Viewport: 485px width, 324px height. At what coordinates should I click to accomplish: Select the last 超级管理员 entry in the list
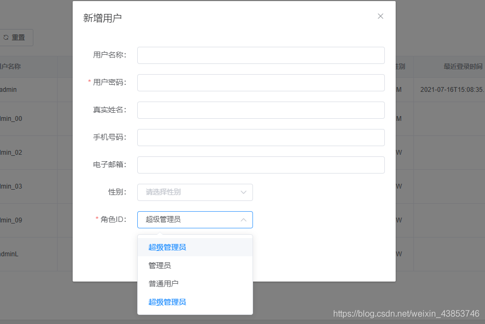pyautogui.click(x=167, y=302)
